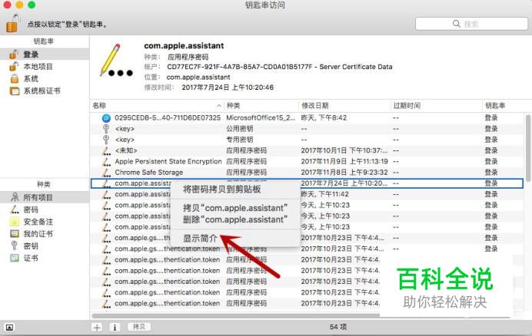Filter by 安全备注 category

45,222
